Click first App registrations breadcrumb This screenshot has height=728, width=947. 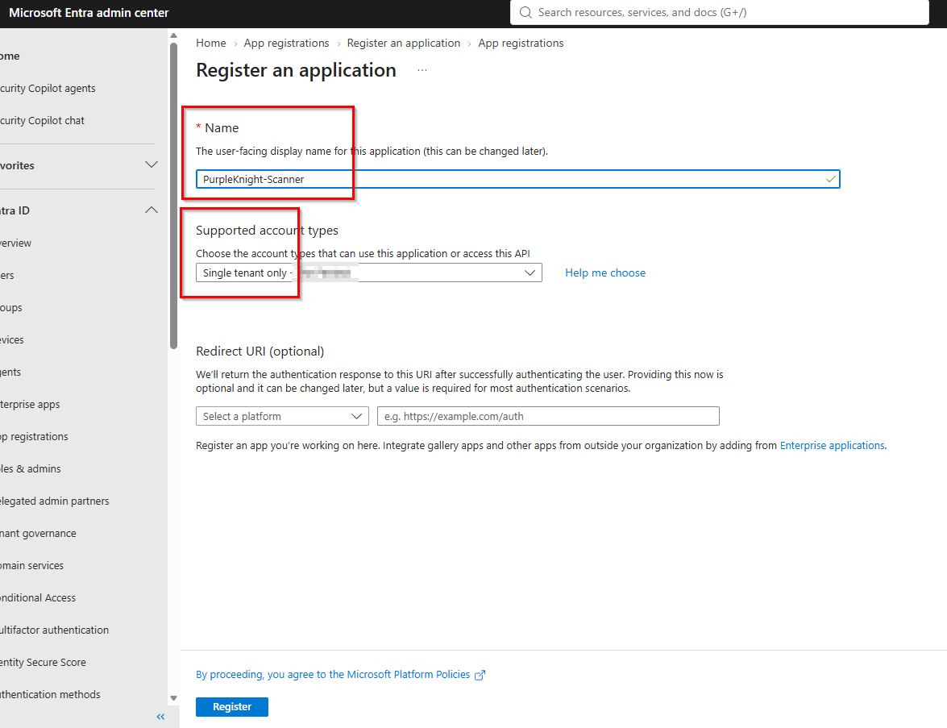(286, 43)
